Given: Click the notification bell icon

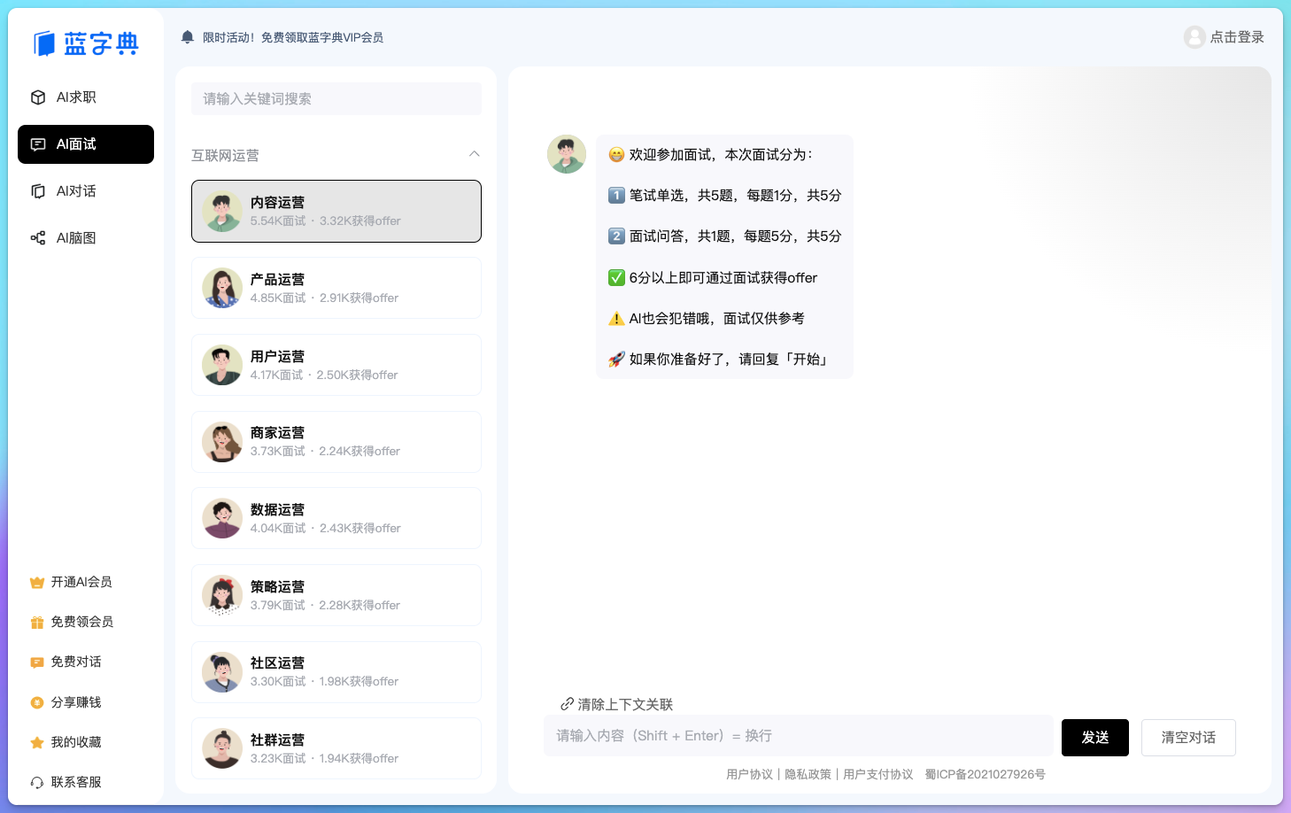Looking at the screenshot, I should [186, 37].
